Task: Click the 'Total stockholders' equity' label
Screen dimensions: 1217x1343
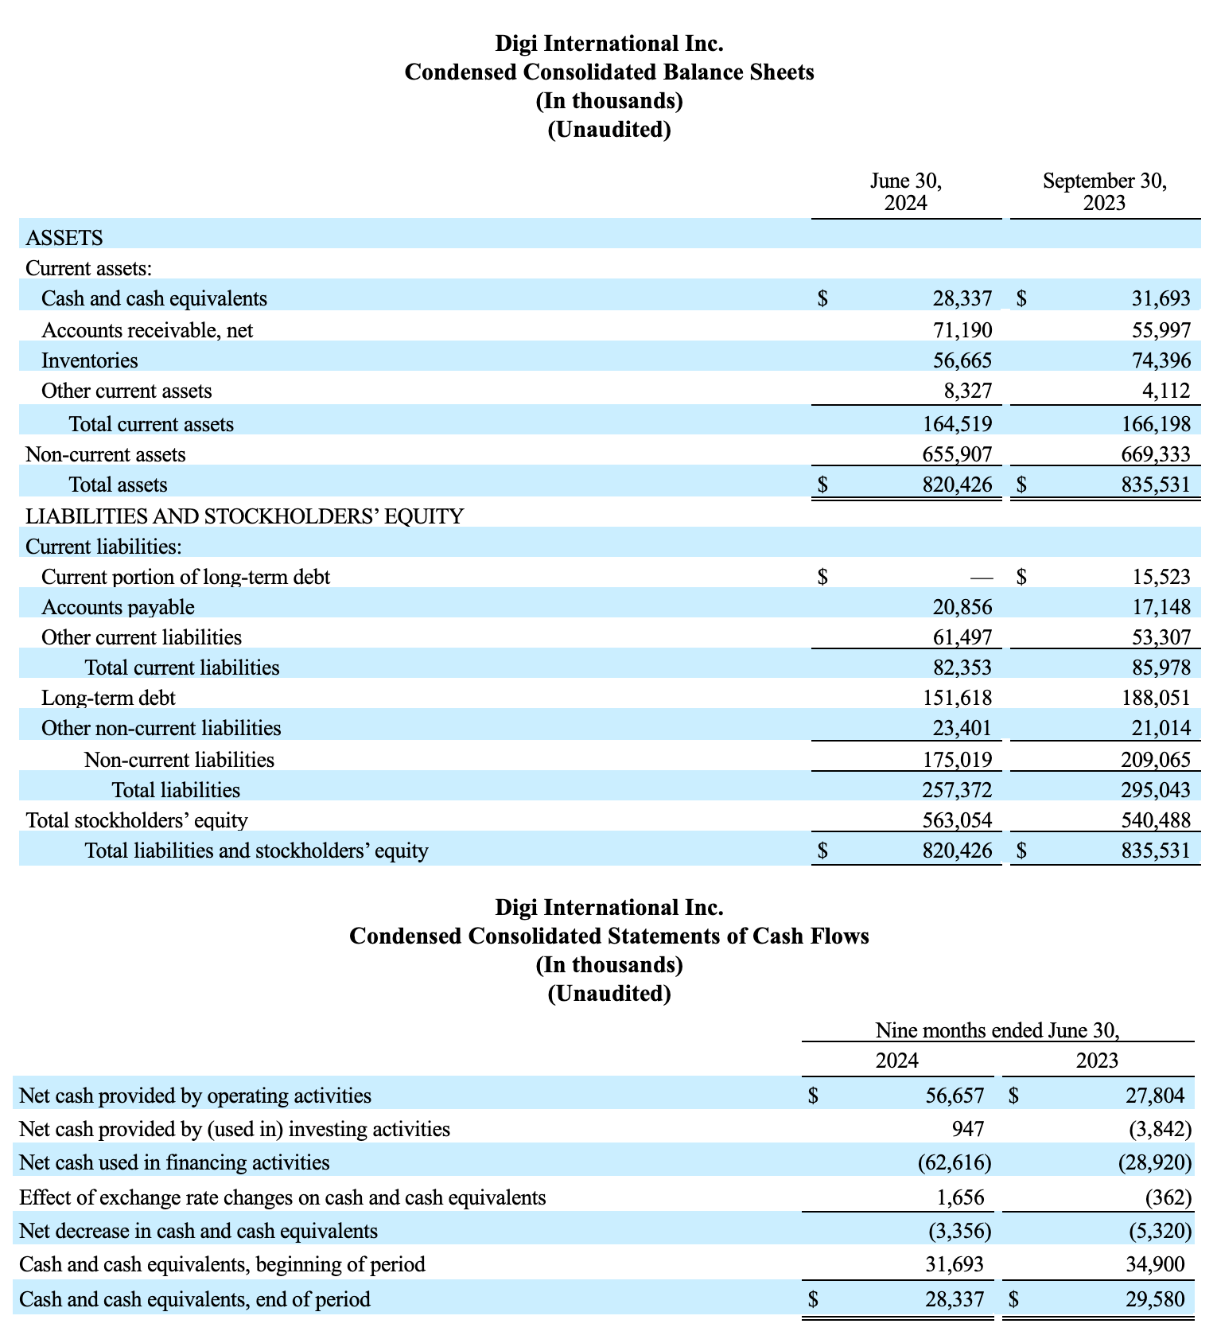Action: (137, 820)
